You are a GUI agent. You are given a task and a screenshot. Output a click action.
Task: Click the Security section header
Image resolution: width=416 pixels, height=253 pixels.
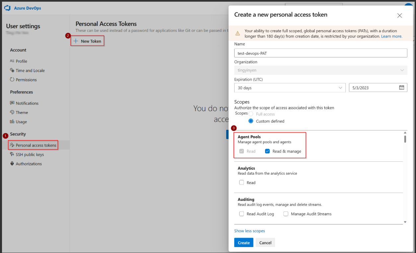pos(18,134)
